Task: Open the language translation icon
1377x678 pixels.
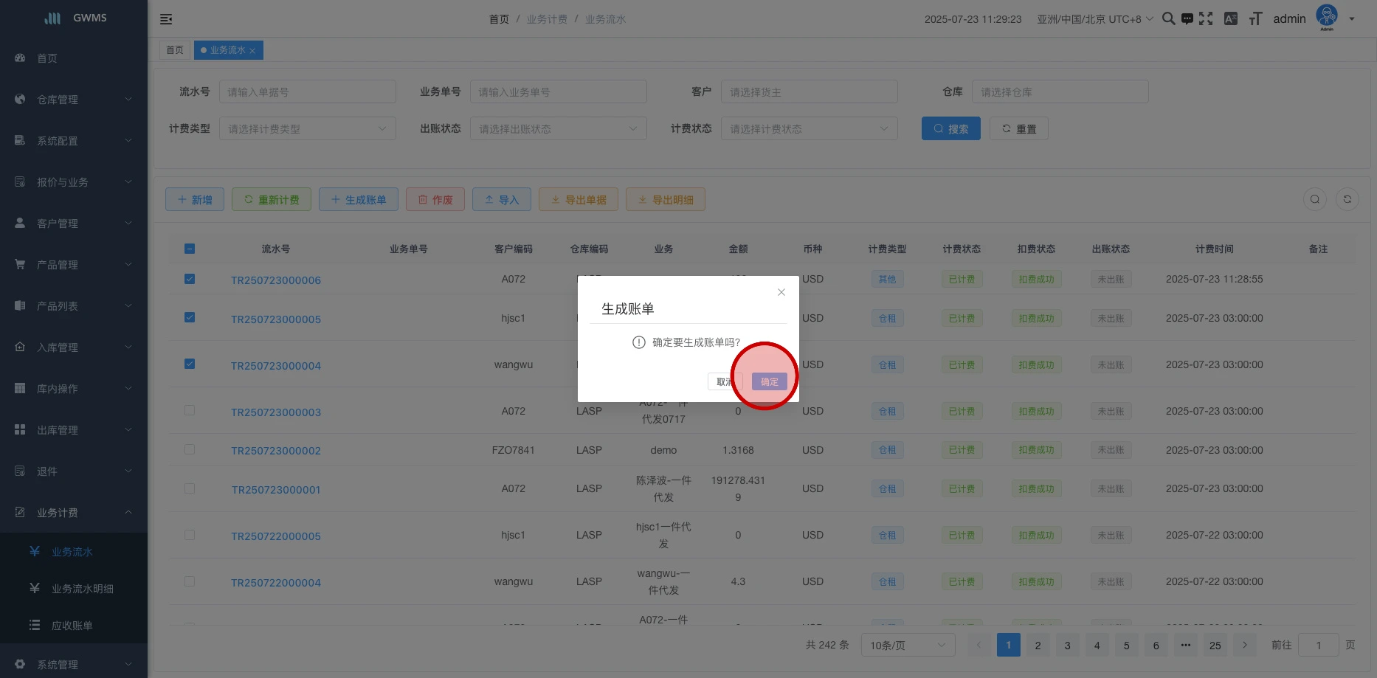Action: [1230, 19]
